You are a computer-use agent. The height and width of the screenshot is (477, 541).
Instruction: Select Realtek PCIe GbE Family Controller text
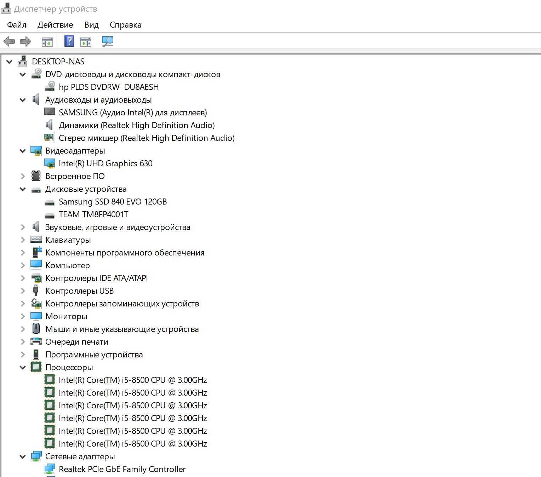(x=122, y=469)
